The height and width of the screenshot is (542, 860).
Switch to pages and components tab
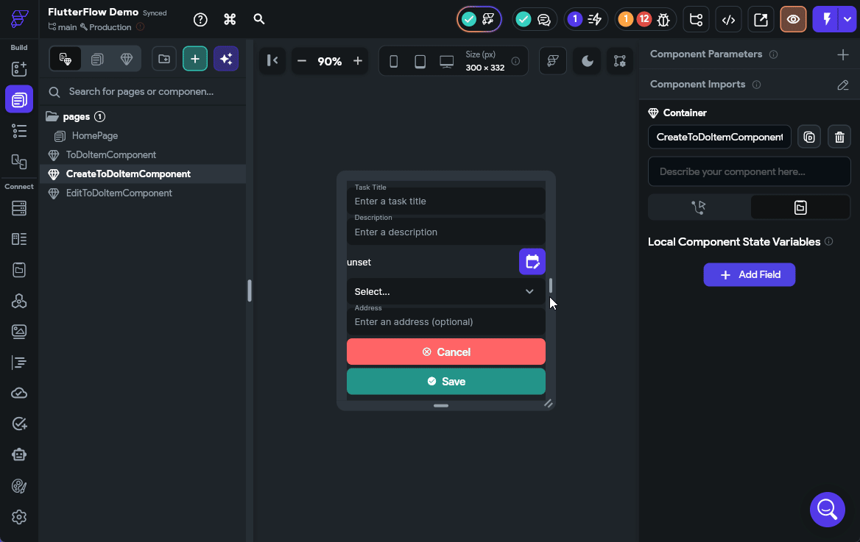(66, 59)
